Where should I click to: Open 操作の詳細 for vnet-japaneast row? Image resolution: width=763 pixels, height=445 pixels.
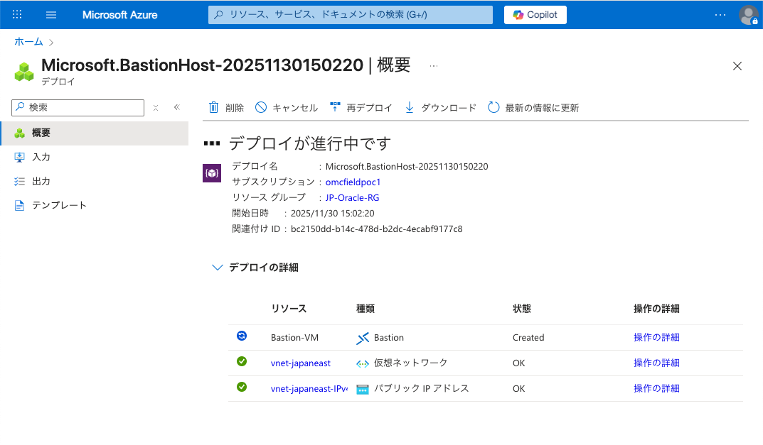[x=656, y=363]
